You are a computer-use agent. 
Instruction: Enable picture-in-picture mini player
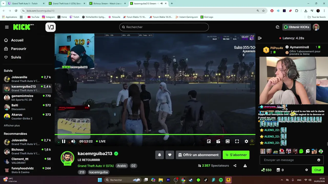tap(209, 141)
